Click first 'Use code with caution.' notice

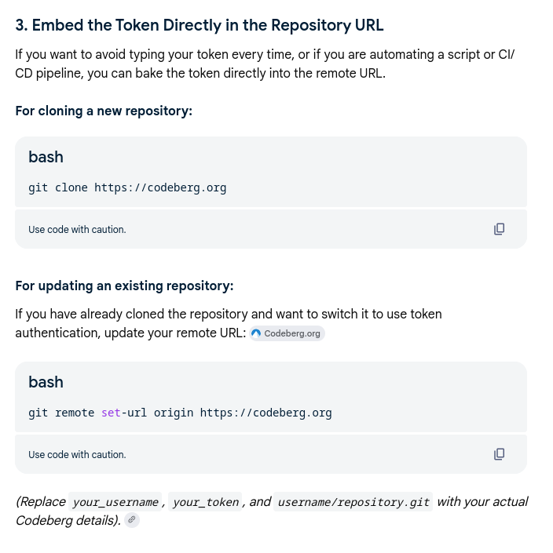77,230
